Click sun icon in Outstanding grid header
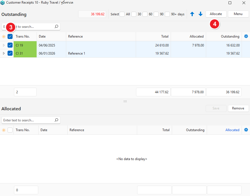250x196 pixels. 4,36
